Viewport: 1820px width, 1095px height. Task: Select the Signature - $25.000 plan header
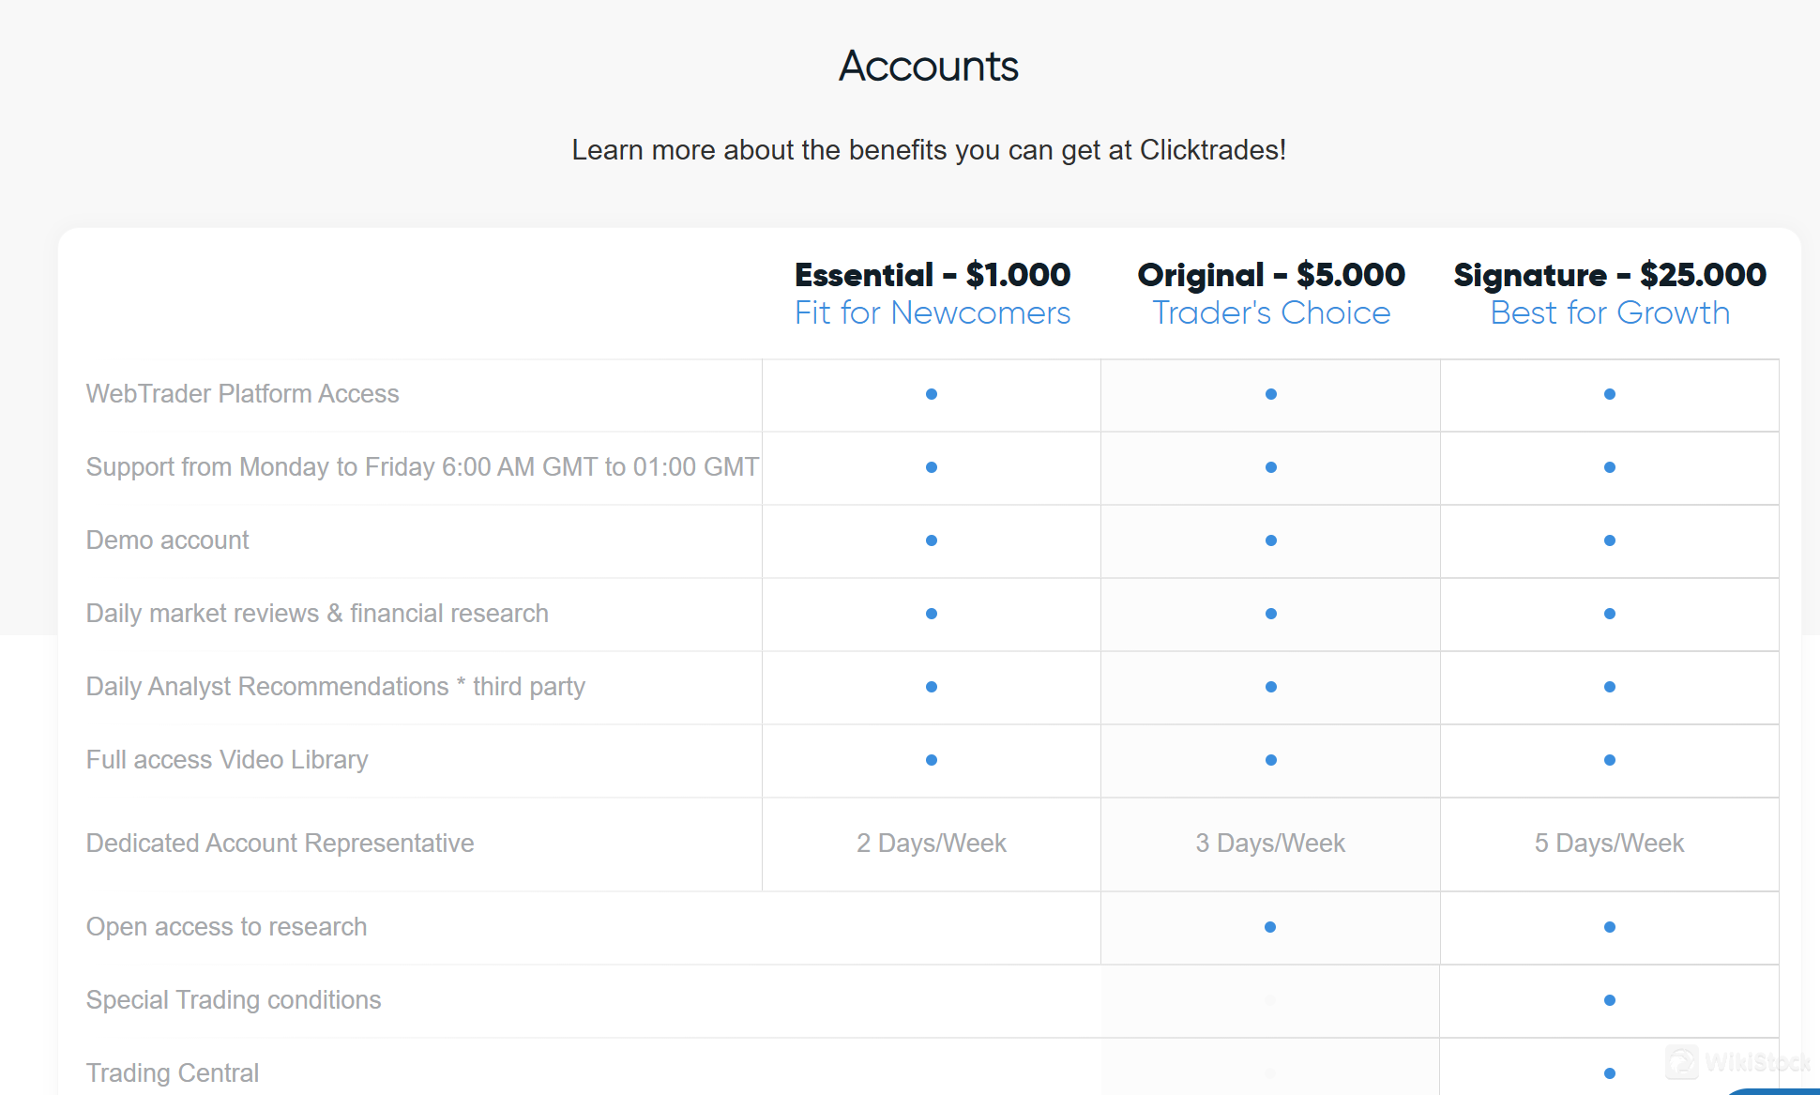tap(1610, 275)
